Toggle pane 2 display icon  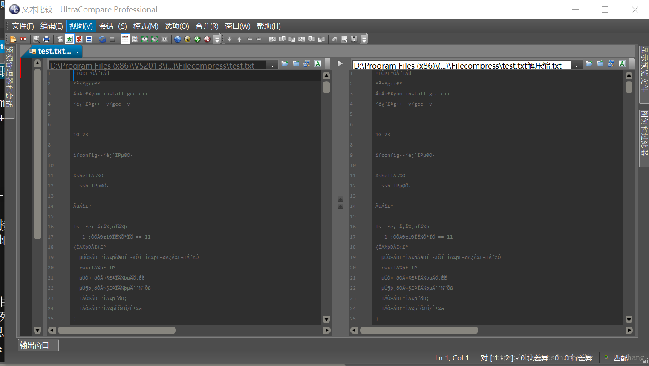(155, 39)
